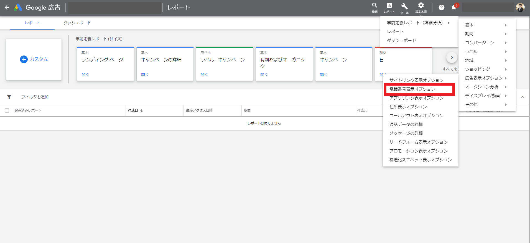Open the settings gear icon

(x=421, y=5)
